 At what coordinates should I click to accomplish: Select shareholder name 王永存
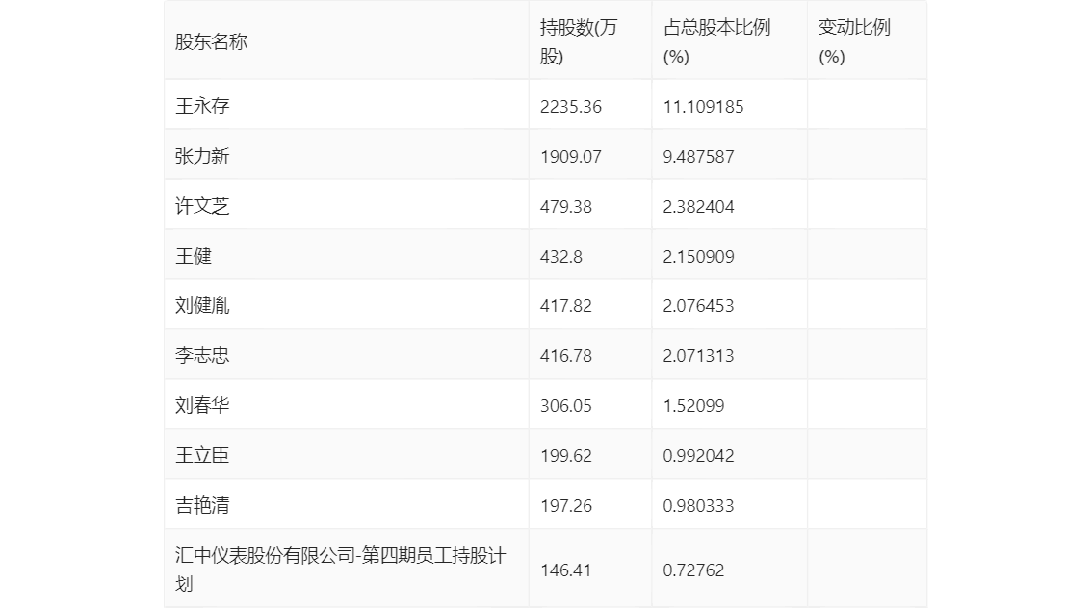(202, 106)
